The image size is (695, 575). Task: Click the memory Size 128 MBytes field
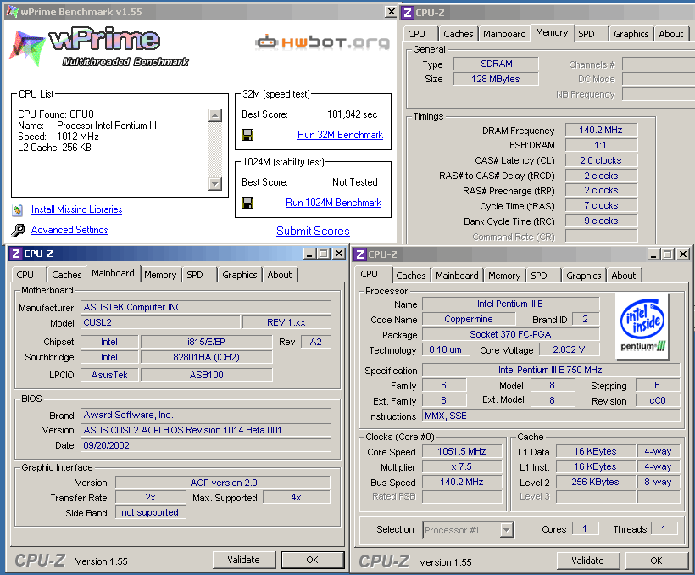coord(496,79)
